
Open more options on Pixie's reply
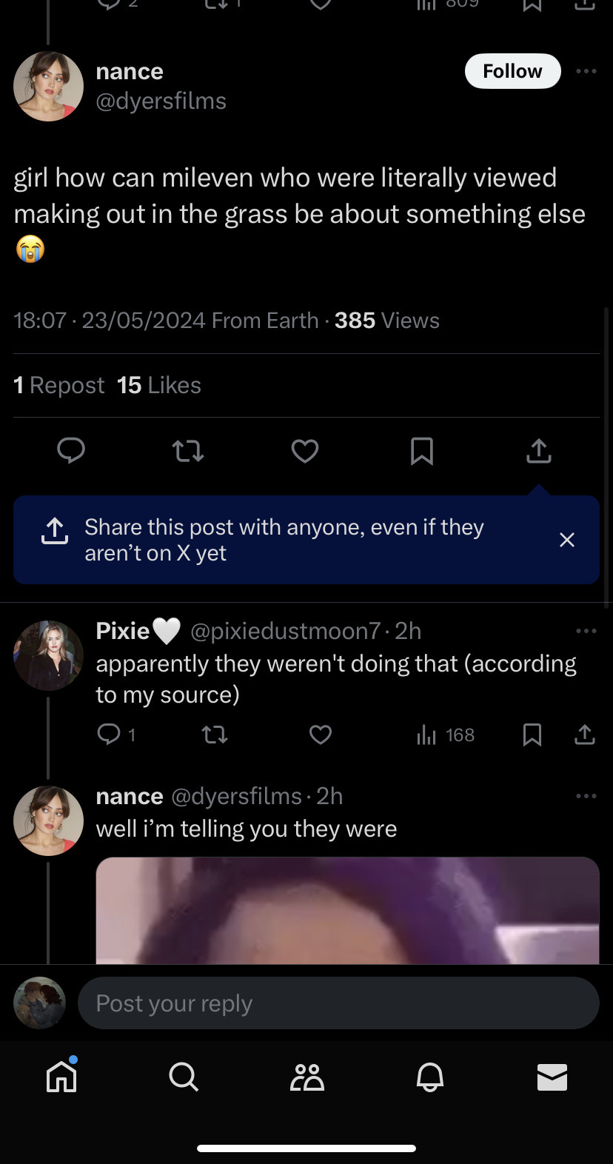point(586,631)
